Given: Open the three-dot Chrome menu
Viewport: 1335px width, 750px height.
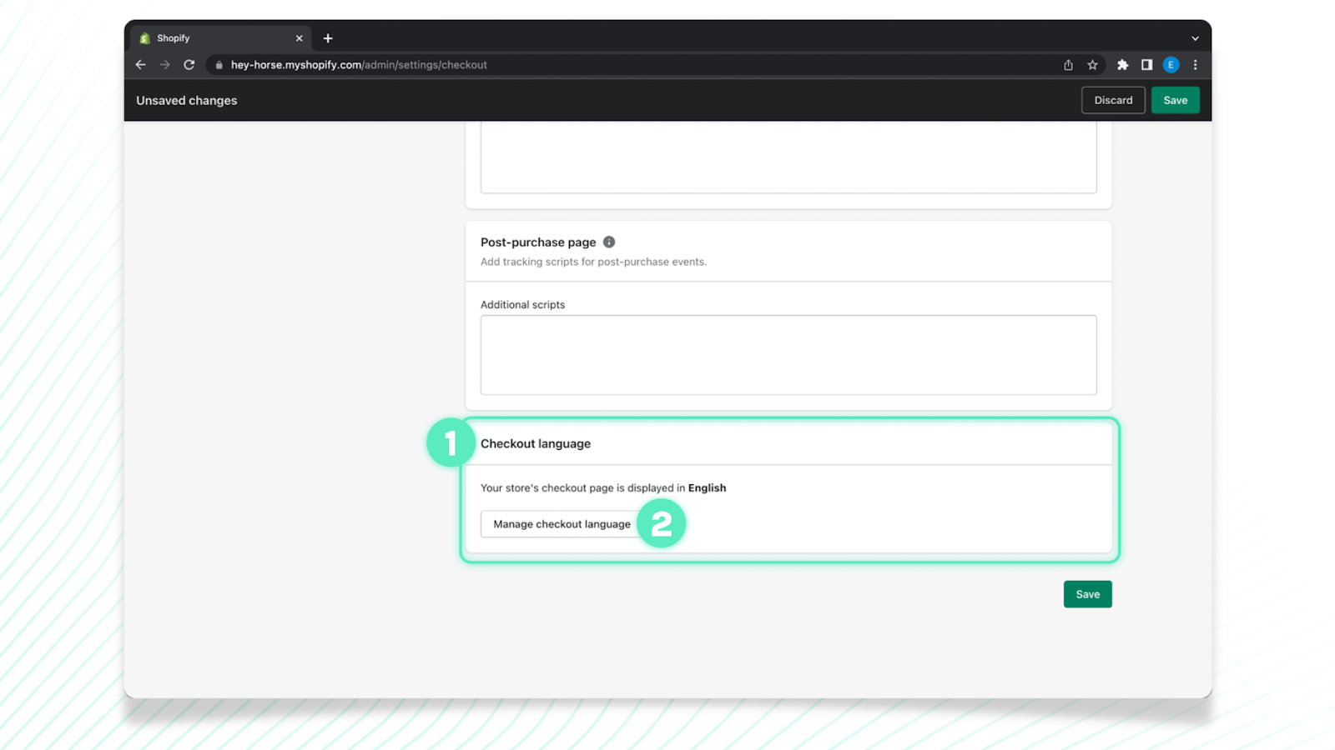Looking at the screenshot, I should pyautogui.click(x=1196, y=64).
